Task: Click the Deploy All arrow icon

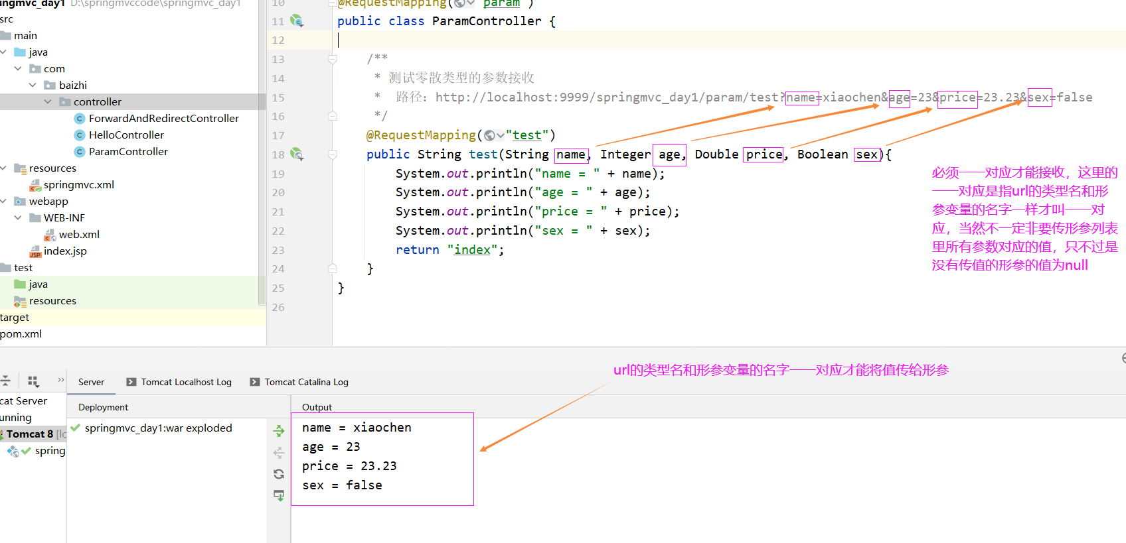Action: coord(279,431)
